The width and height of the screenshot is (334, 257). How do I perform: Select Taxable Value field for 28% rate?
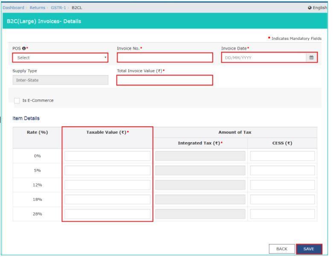point(108,214)
